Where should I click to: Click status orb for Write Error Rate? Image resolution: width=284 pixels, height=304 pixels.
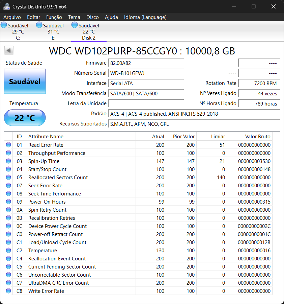8,291
